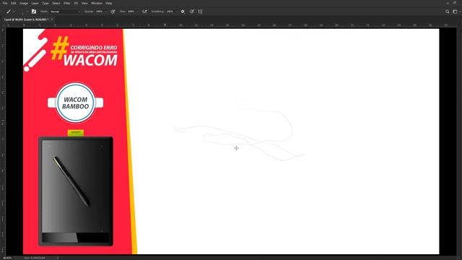Viewport: 462px width, 260px height.
Task: Click the Search magnifier icon
Action: pyautogui.click(x=448, y=12)
